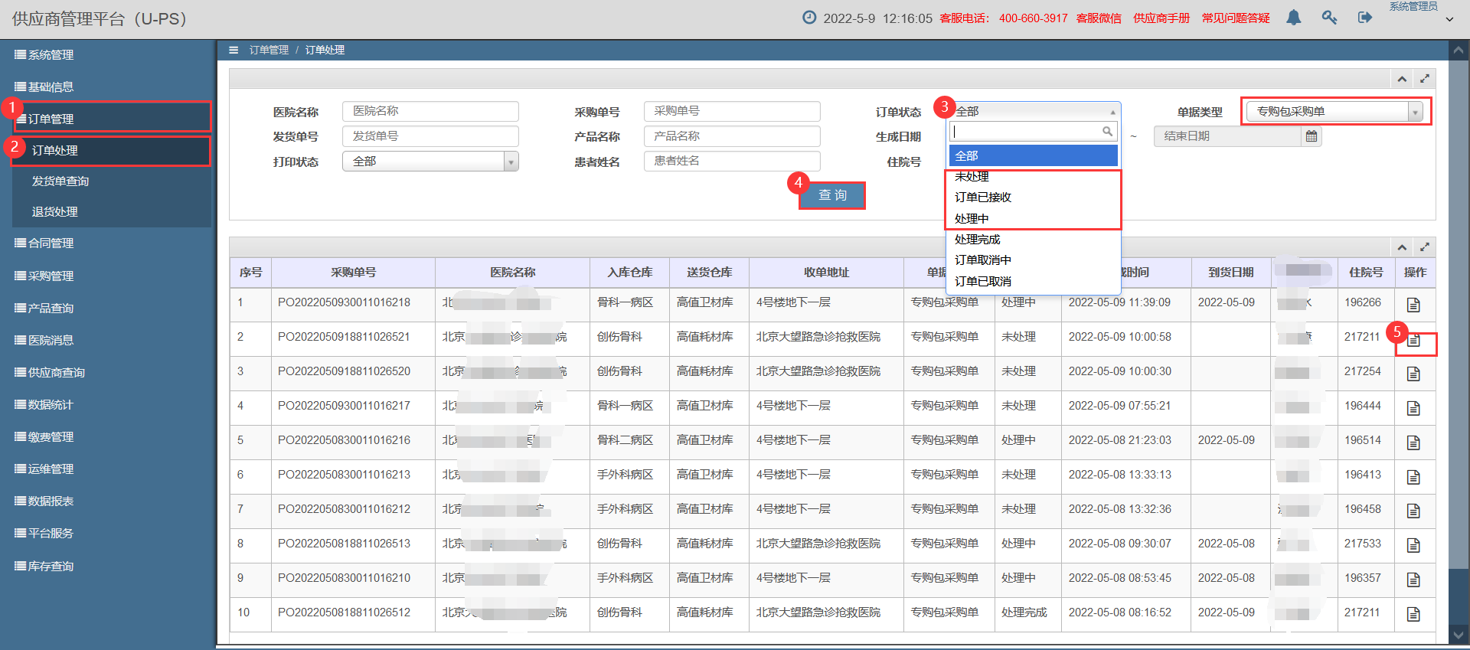Click the search magnifier in 订单状态 dropdown
The width and height of the screenshot is (1470, 650).
1107,132
